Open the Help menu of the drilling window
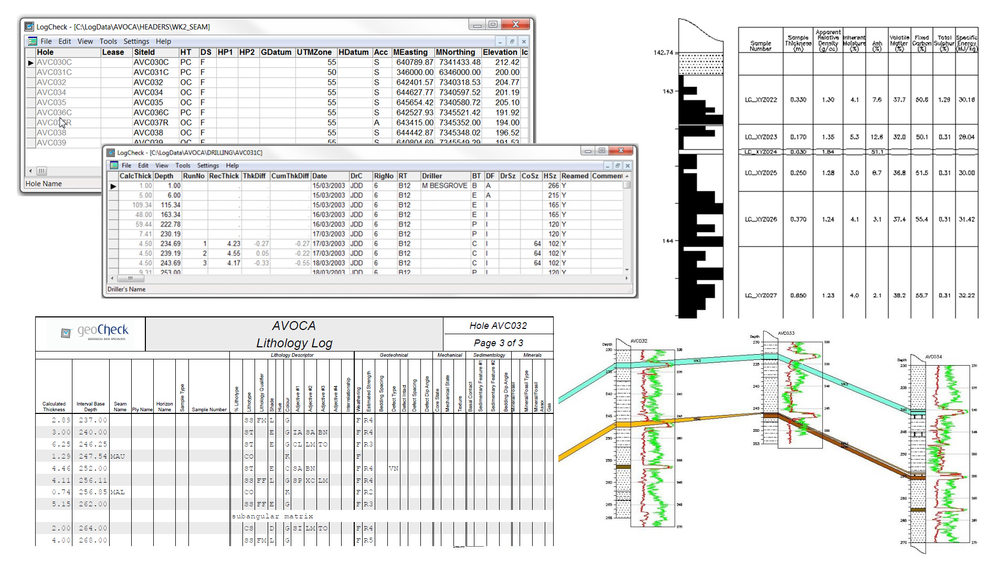The height and width of the screenshot is (575, 1005). point(231,165)
